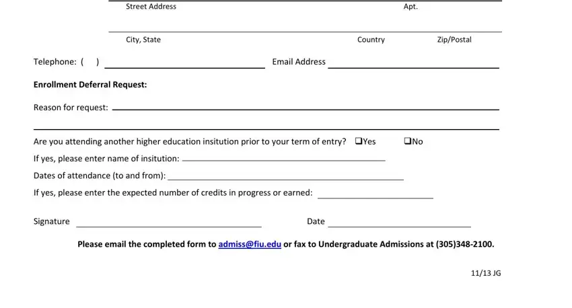Click the City, State field line
Image resolution: width=572 pixels, height=308 pixels.
[226, 26]
